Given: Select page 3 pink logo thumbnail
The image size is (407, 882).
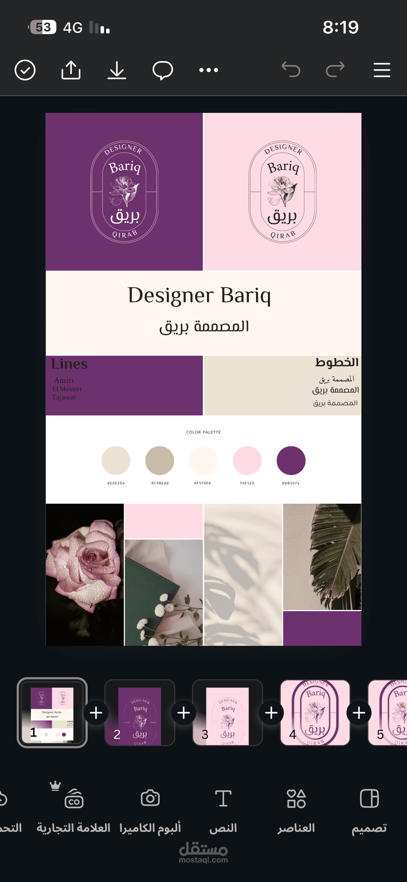Looking at the screenshot, I should [x=228, y=713].
